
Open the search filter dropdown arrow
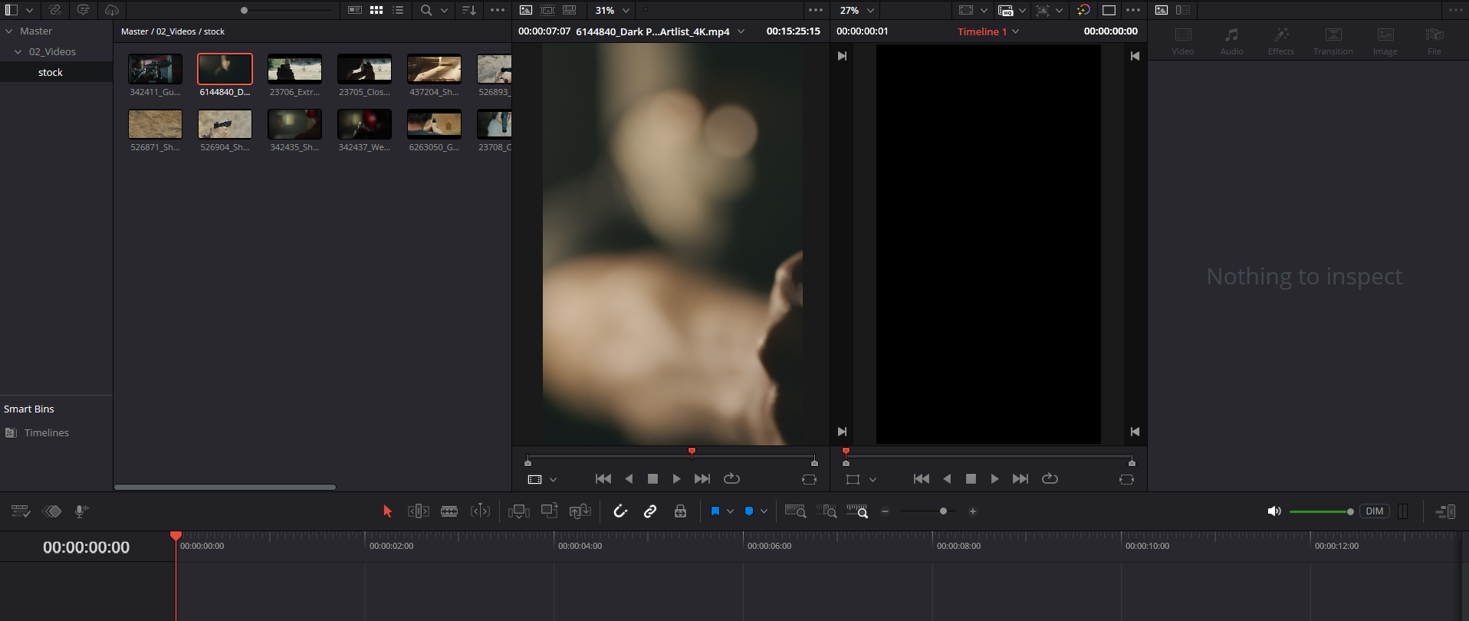(444, 10)
